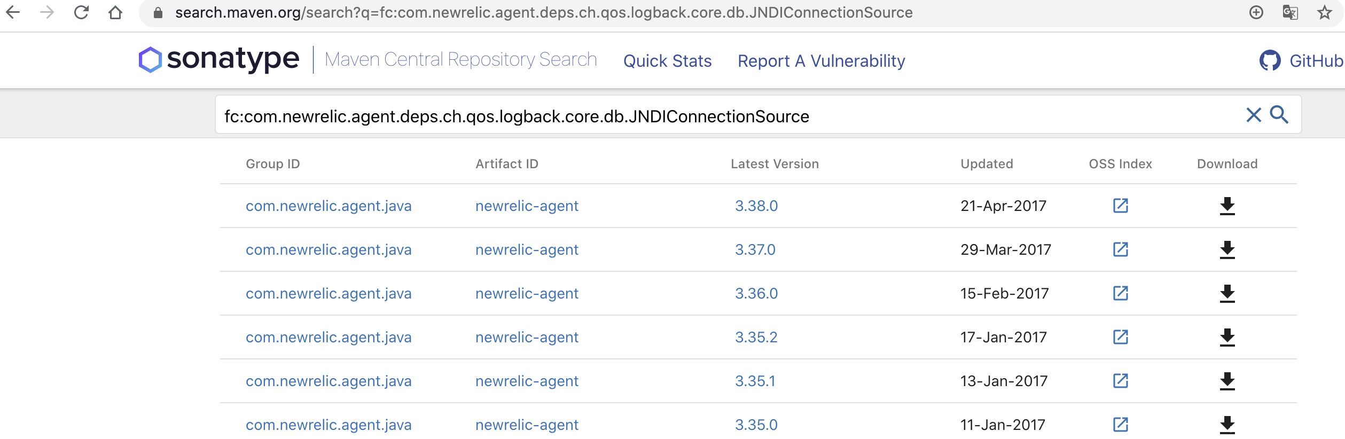Viewport: 1345px width, 439px height.
Task: Click the search magnifier icon in search box
Action: click(1279, 115)
